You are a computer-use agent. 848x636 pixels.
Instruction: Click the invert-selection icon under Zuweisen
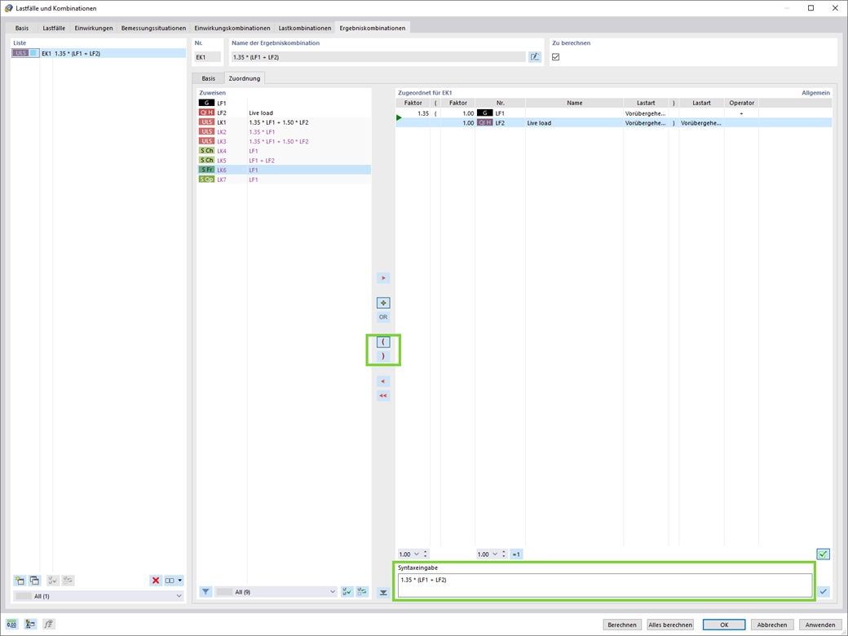[362, 592]
